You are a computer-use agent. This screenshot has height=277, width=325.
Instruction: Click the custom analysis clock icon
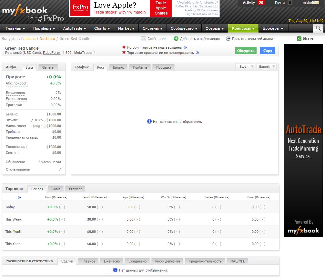228,38
